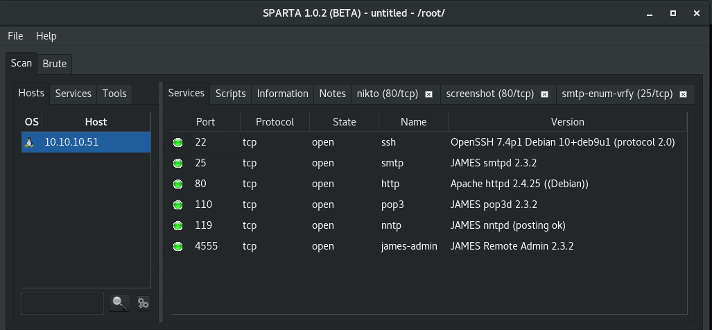Click port number 119 cell
The height and width of the screenshot is (330, 712).
click(x=203, y=226)
